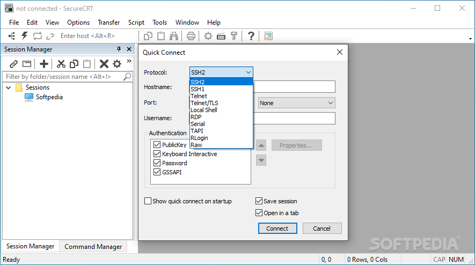This screenshot has width=475, height=265.
Task: Click the search magnifier in session filter
Action: click(x=127, y=77)
